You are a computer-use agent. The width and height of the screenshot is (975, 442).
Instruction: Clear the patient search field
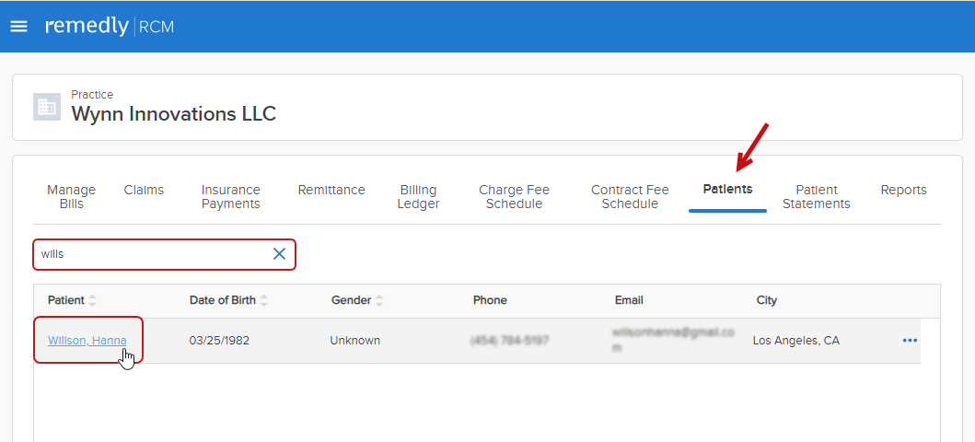click(x=279, y=254)
